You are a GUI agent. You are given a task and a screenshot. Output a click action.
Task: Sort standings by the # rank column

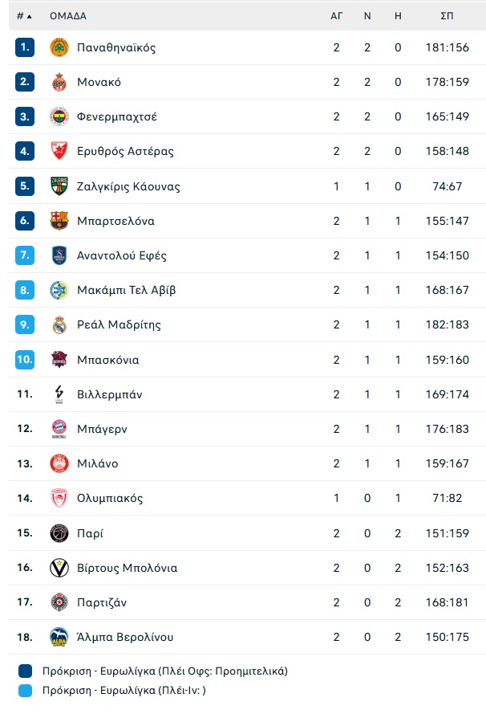point(24,16)
